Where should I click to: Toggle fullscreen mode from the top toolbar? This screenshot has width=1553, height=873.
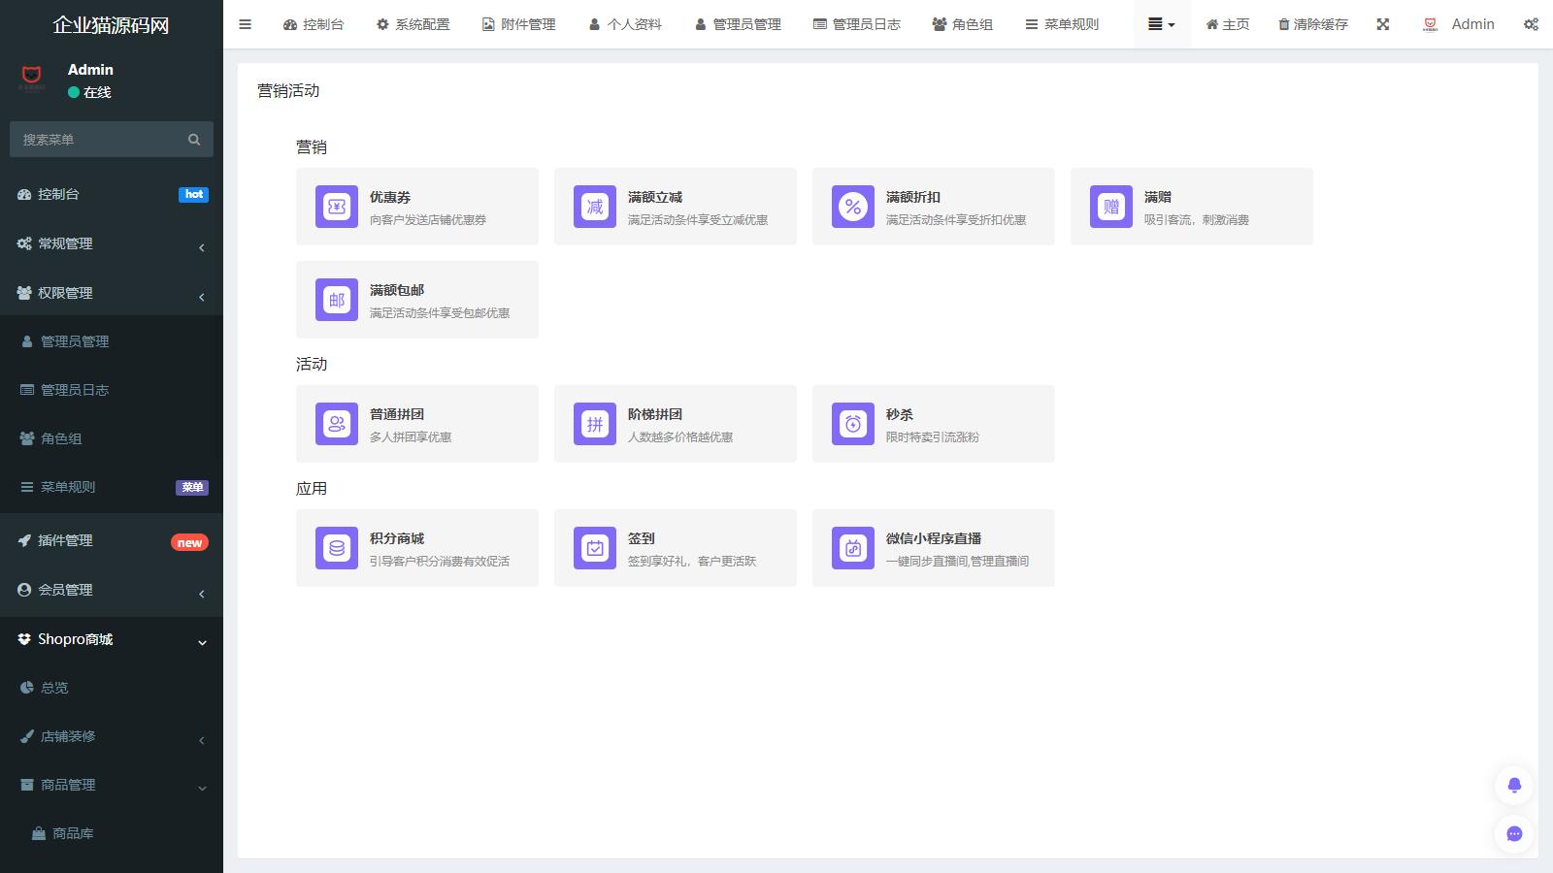pos(1382,24)
